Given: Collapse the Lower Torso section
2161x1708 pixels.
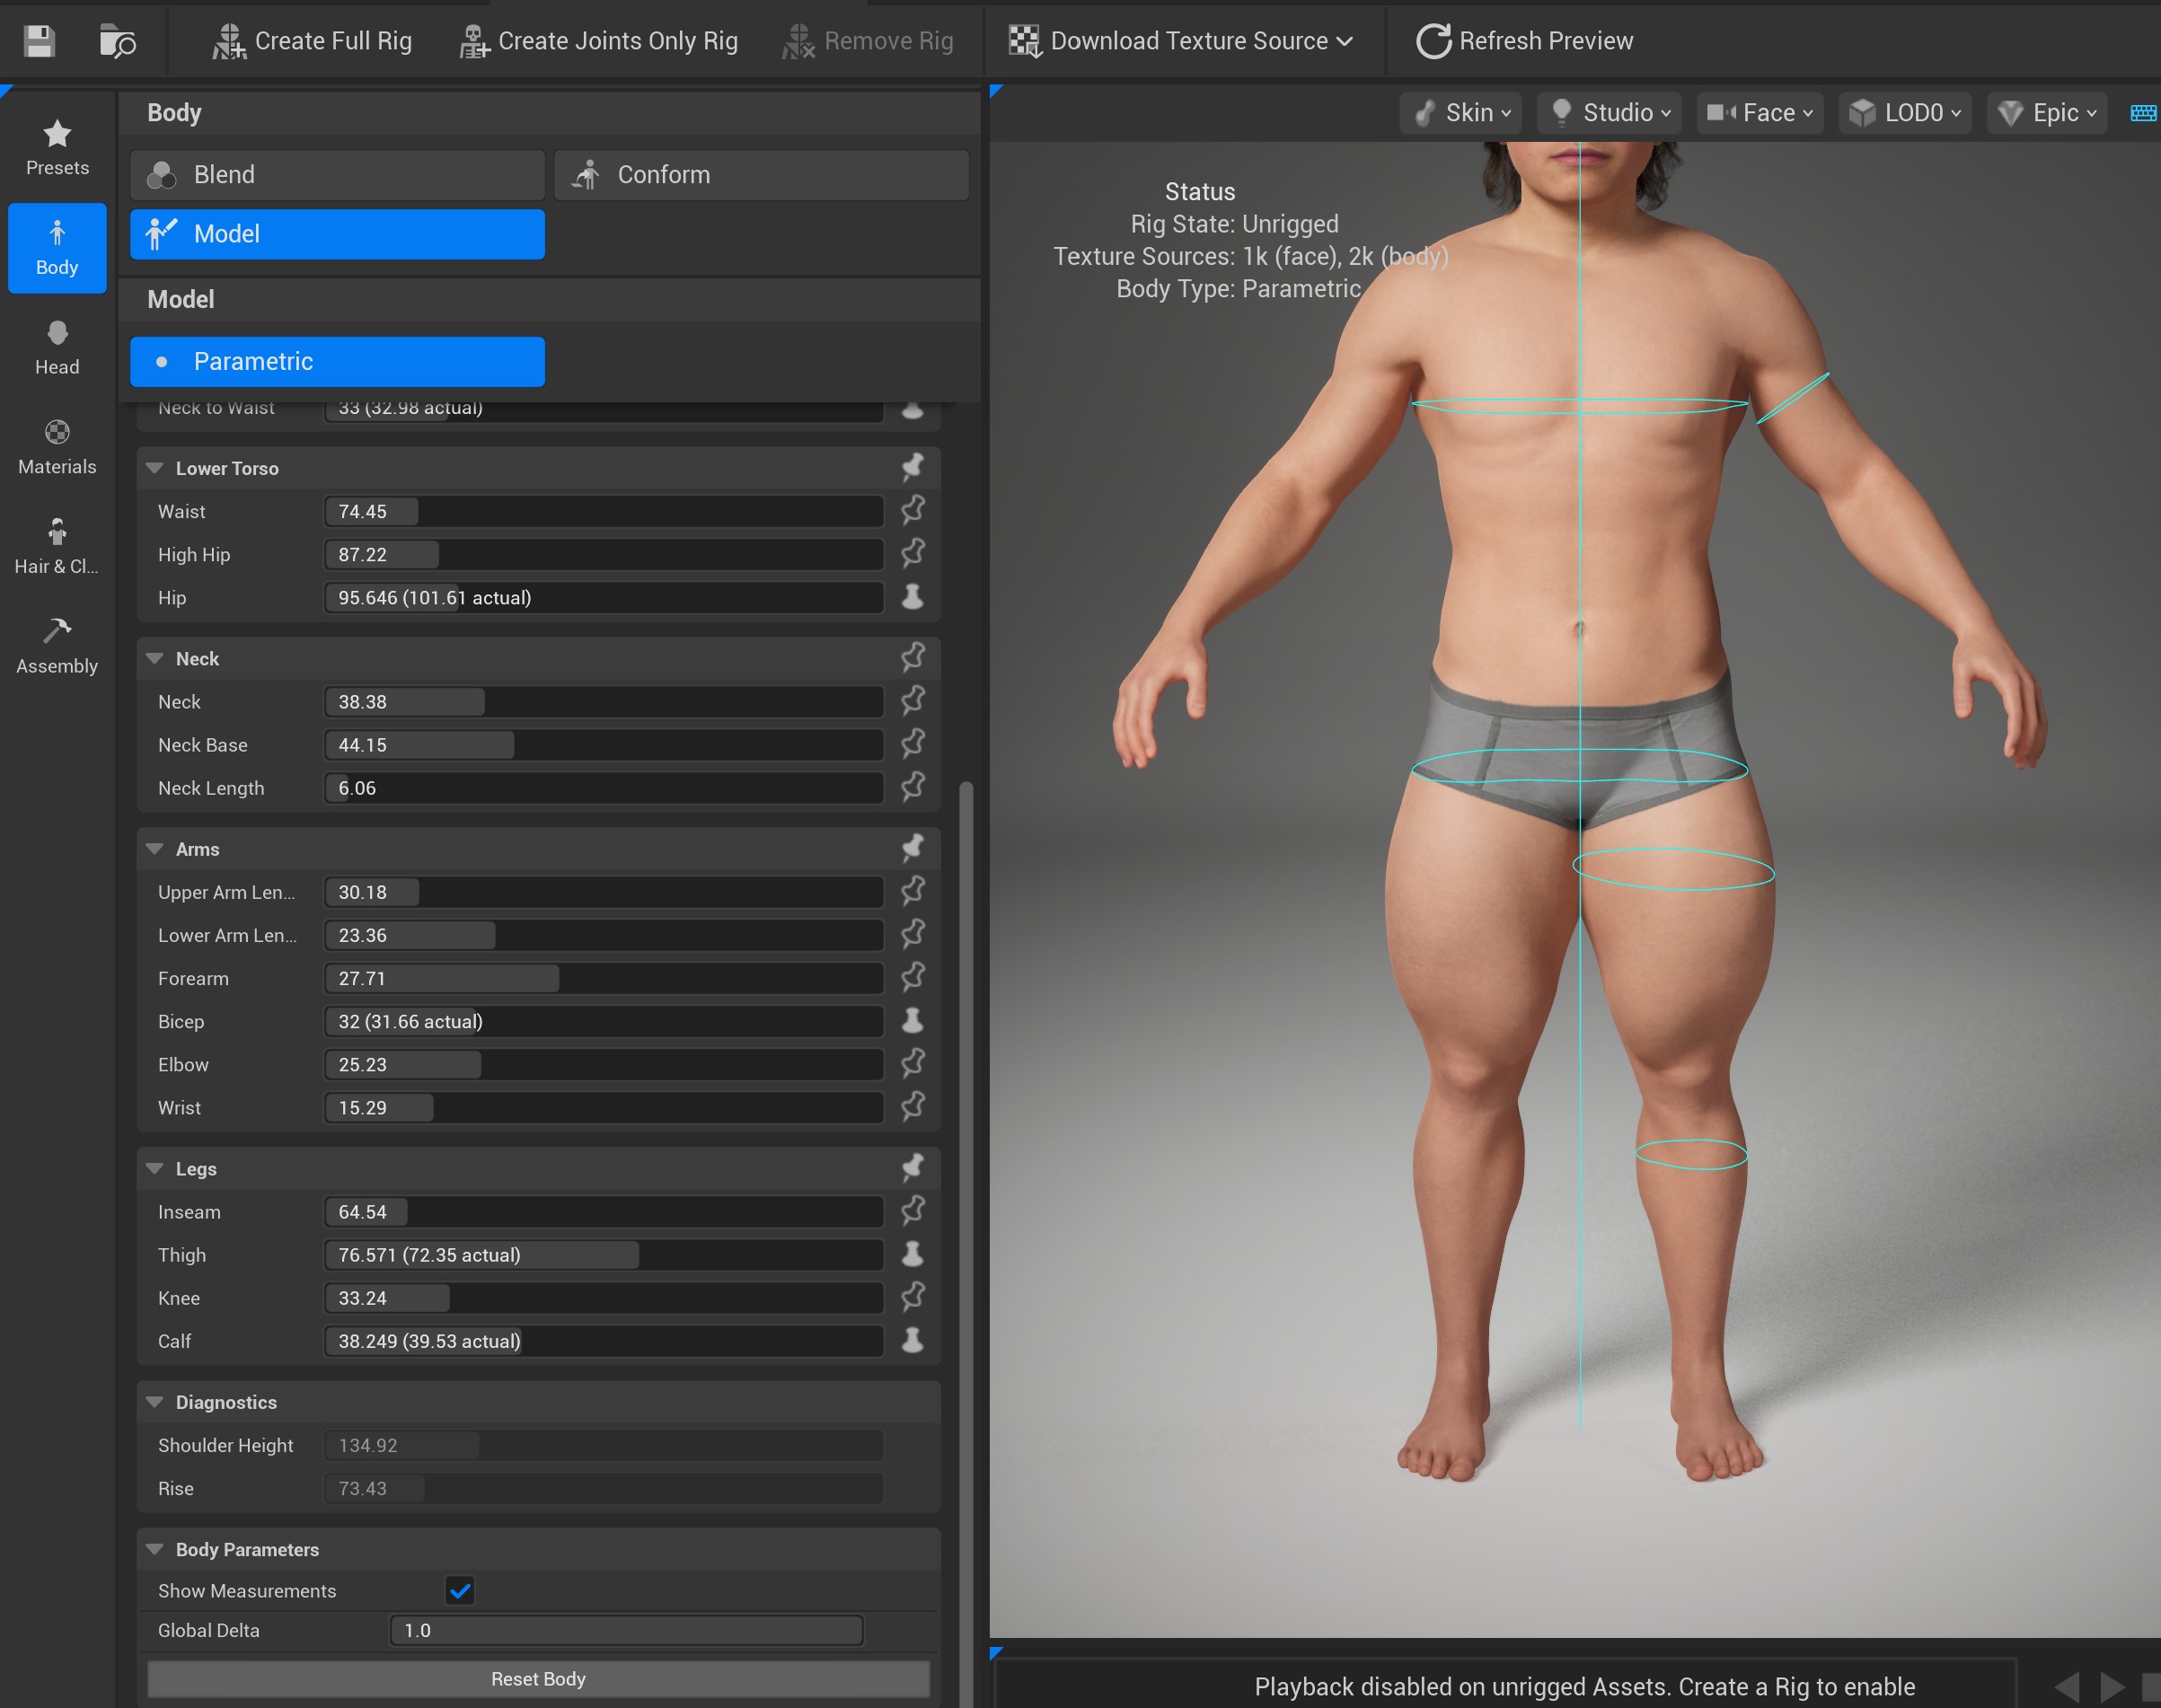Looking at the screenshot, I should click(x=154, y=468).
